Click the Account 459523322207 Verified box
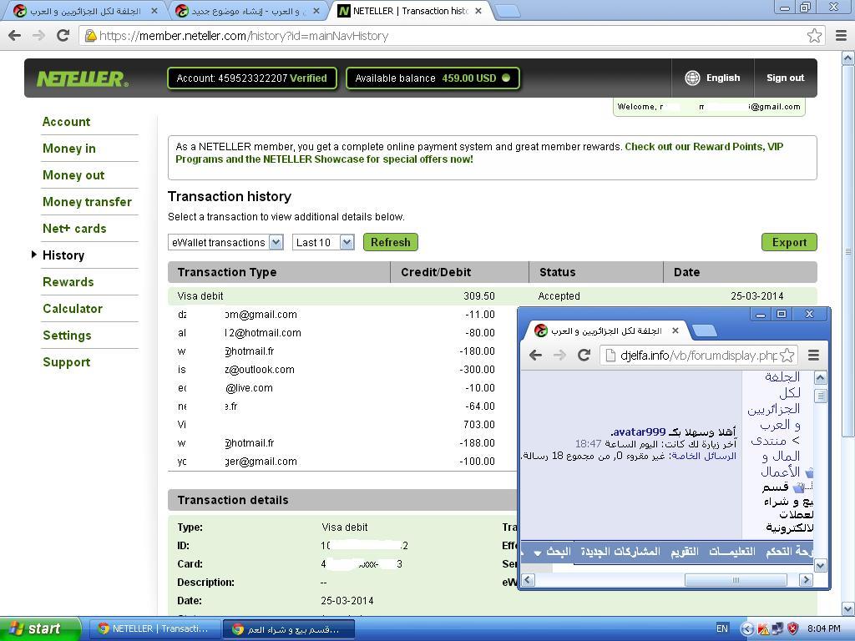The image size is (855, 641). [252, 78]
